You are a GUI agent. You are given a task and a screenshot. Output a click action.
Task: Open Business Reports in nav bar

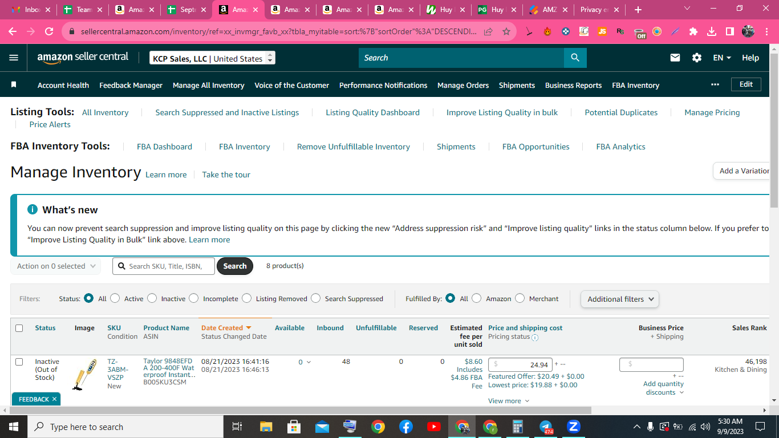pyautogui.click(x=573, y=85)
